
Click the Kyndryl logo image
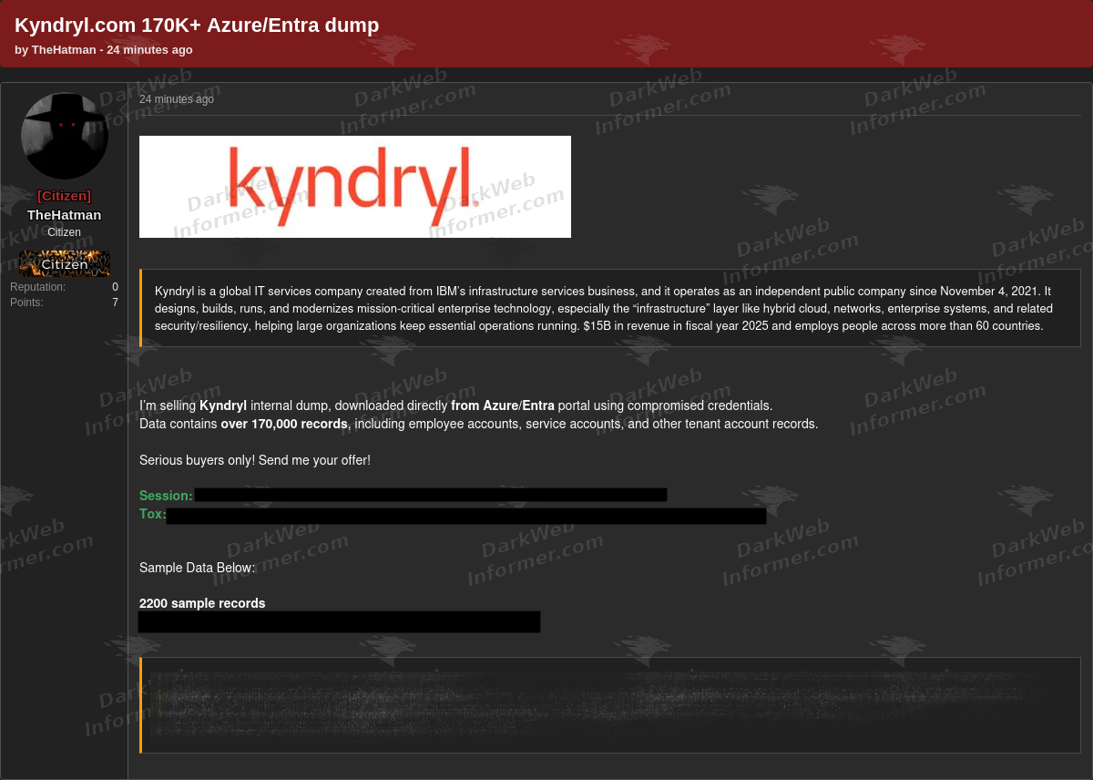point(355,187)
